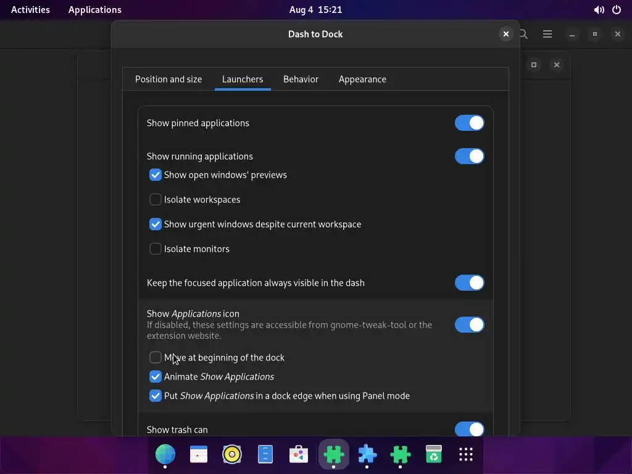
Task: Click the clock showing Aug 4 15:21
Action: pos(315,10)
